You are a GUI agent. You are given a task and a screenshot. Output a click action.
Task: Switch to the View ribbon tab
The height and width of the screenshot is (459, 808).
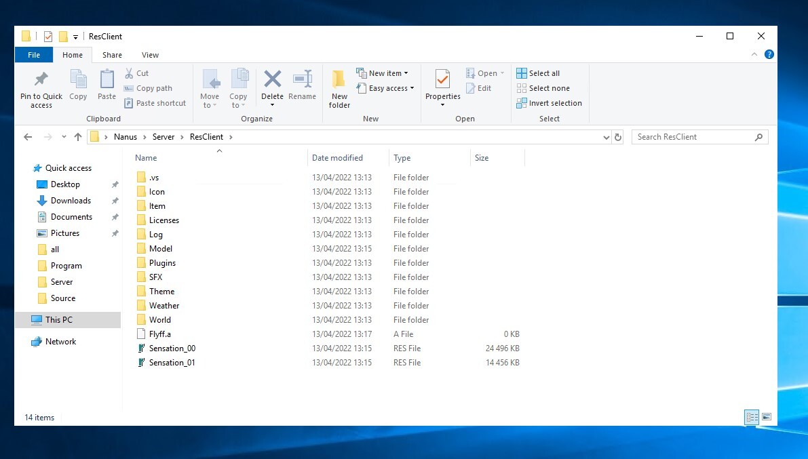[x=150, y=55]
